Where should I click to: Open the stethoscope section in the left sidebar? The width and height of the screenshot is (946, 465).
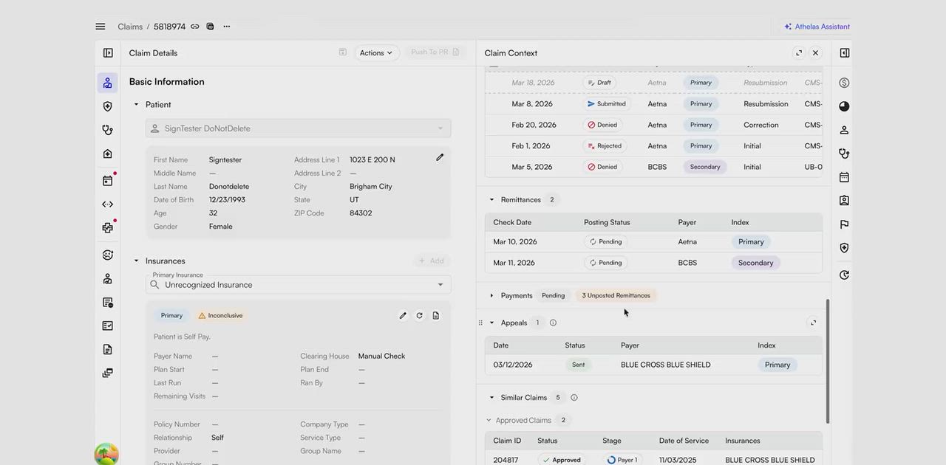[107, 130]
